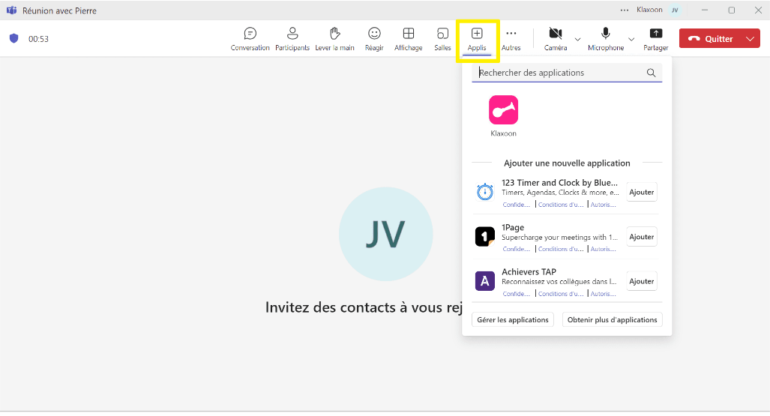
Task: Raise hand with Lever la main
Action: (x=334, y=38)
